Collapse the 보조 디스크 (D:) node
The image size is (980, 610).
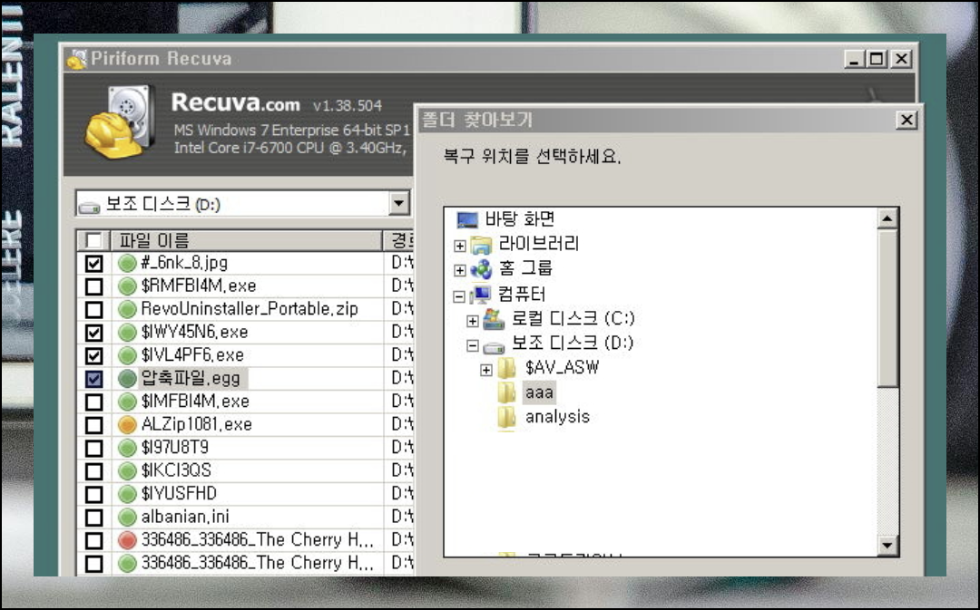point(473,344)
